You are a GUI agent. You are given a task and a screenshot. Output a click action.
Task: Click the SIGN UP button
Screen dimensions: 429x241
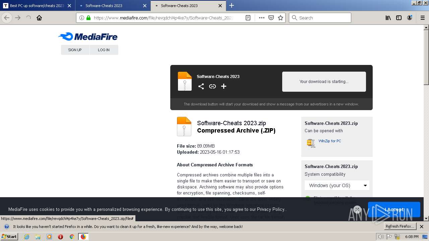75,50
